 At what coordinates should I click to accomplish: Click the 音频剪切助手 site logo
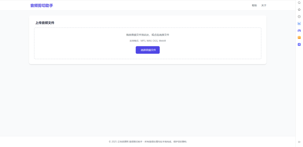click(41, 6)
